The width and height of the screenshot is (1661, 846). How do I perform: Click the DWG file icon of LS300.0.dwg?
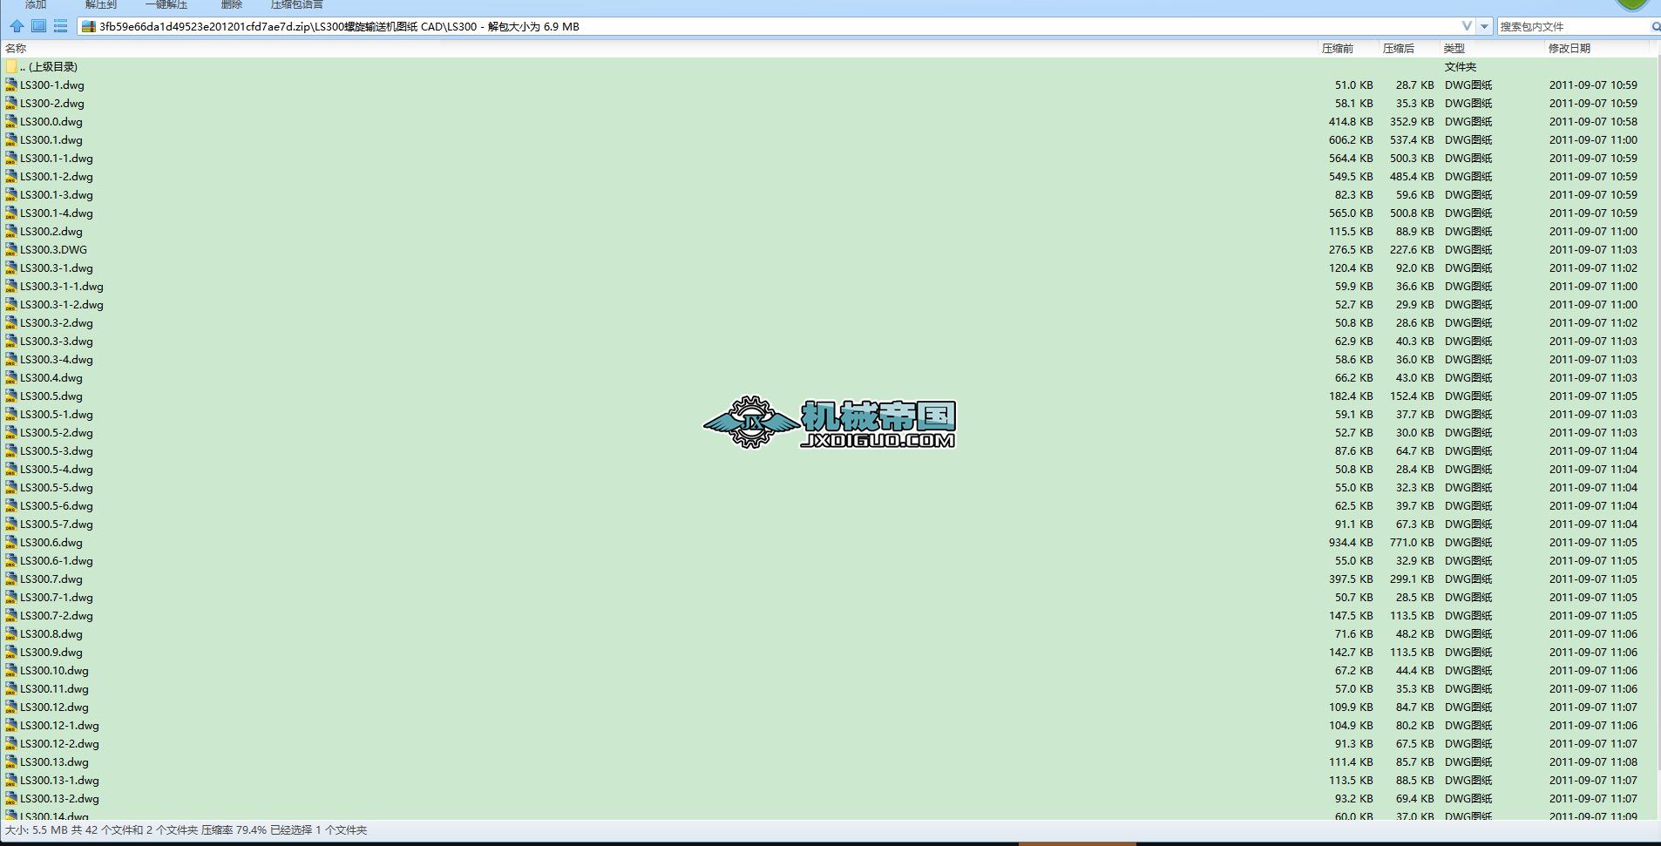[x=10, y=122]
